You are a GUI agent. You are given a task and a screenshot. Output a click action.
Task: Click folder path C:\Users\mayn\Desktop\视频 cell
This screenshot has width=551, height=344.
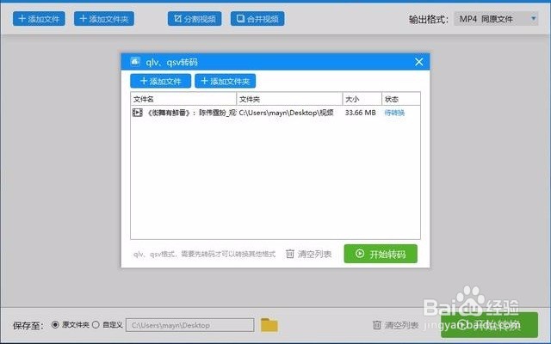click(x=286, y=113)
